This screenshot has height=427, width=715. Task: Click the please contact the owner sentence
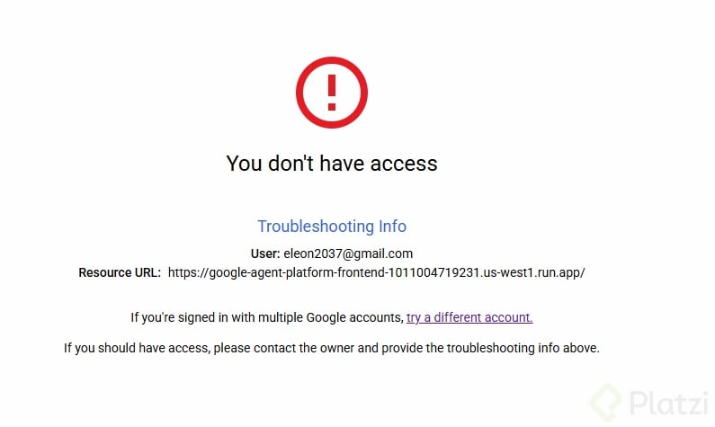pyautogui.click(x=284, y=348)
